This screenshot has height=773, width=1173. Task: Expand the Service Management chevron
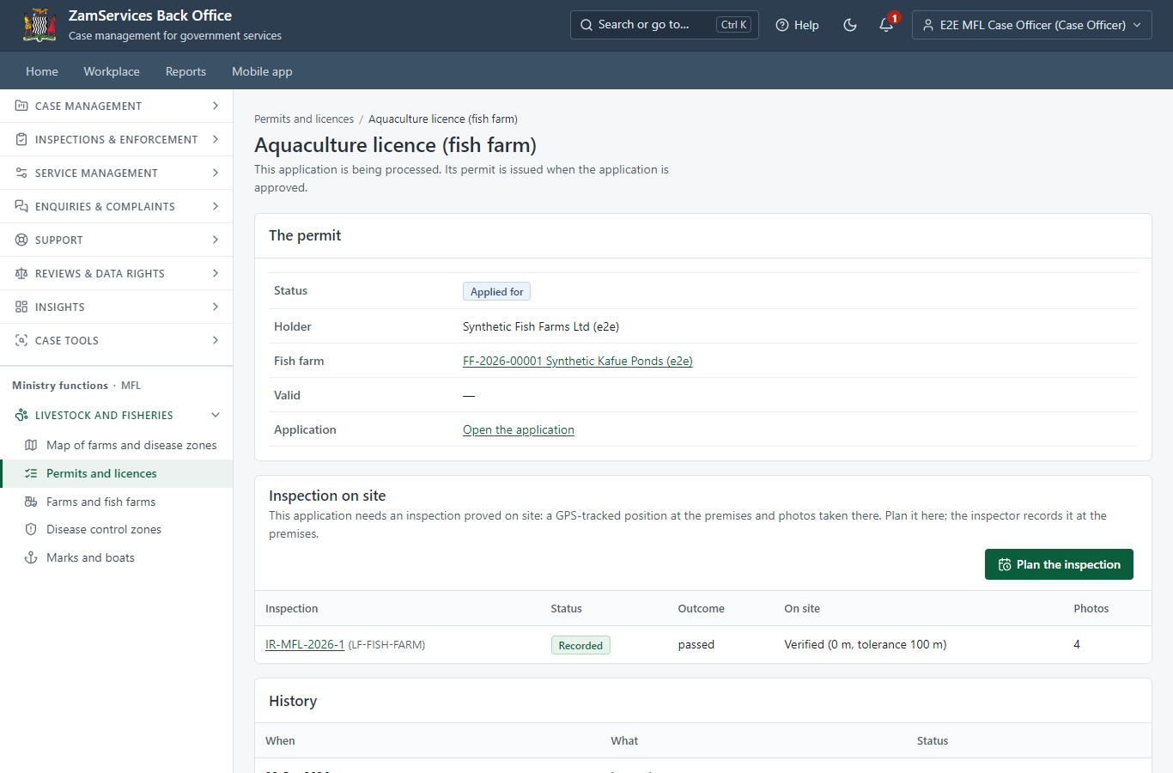[216, 173]
